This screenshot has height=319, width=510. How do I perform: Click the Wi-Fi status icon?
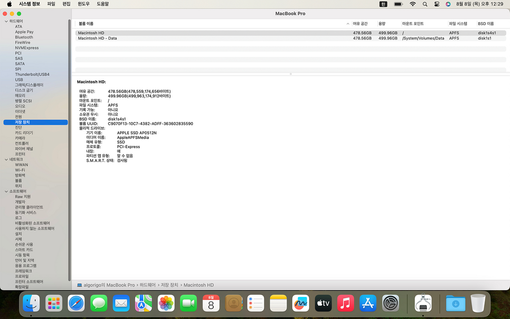pyautogui.click(x=412, y=4)
